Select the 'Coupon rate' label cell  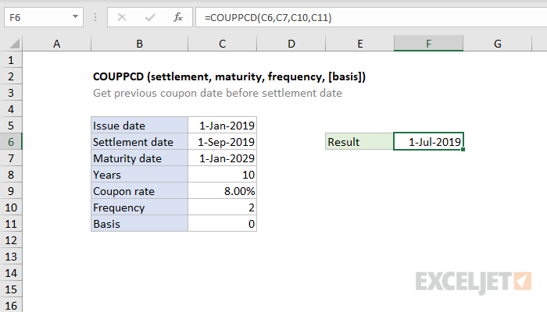point(139,191)
